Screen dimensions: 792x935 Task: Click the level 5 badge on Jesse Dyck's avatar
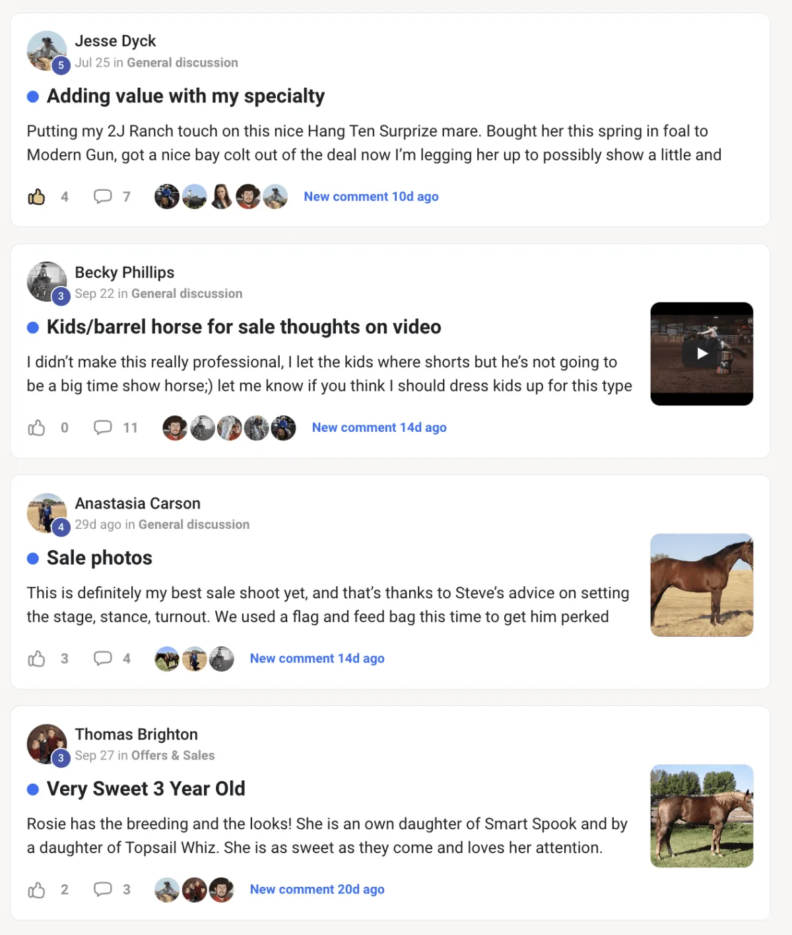[x=60, y=65]
